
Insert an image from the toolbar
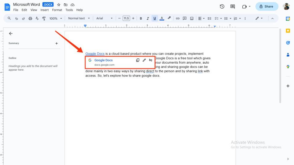[x=192, y=18]
